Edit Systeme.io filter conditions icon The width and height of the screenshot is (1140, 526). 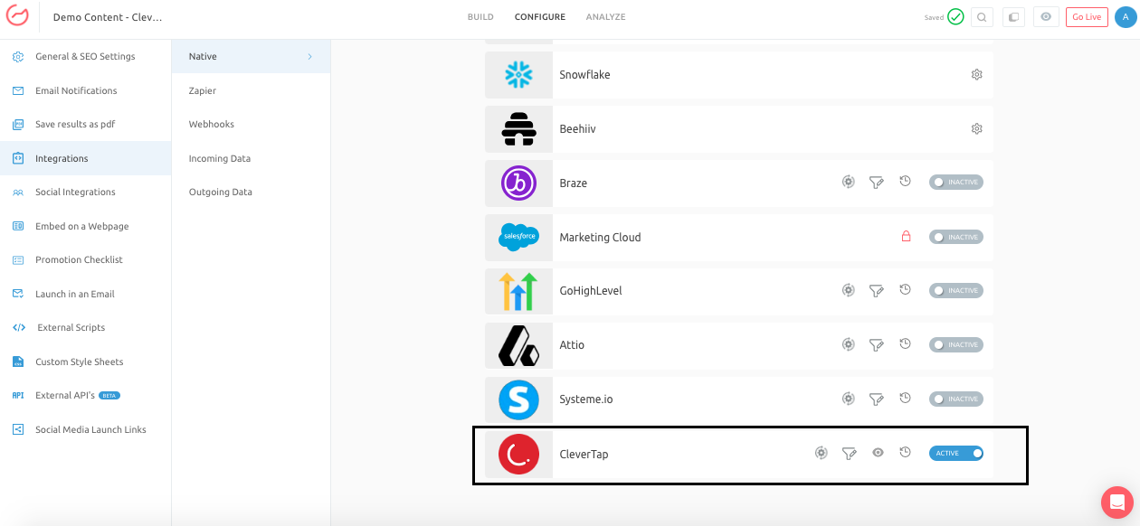(x=876, y=399)
